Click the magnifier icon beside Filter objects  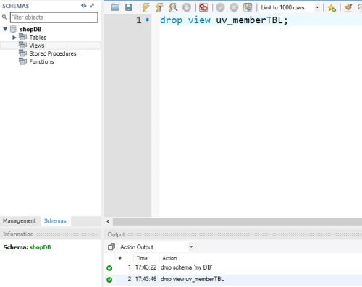point(4,17)
